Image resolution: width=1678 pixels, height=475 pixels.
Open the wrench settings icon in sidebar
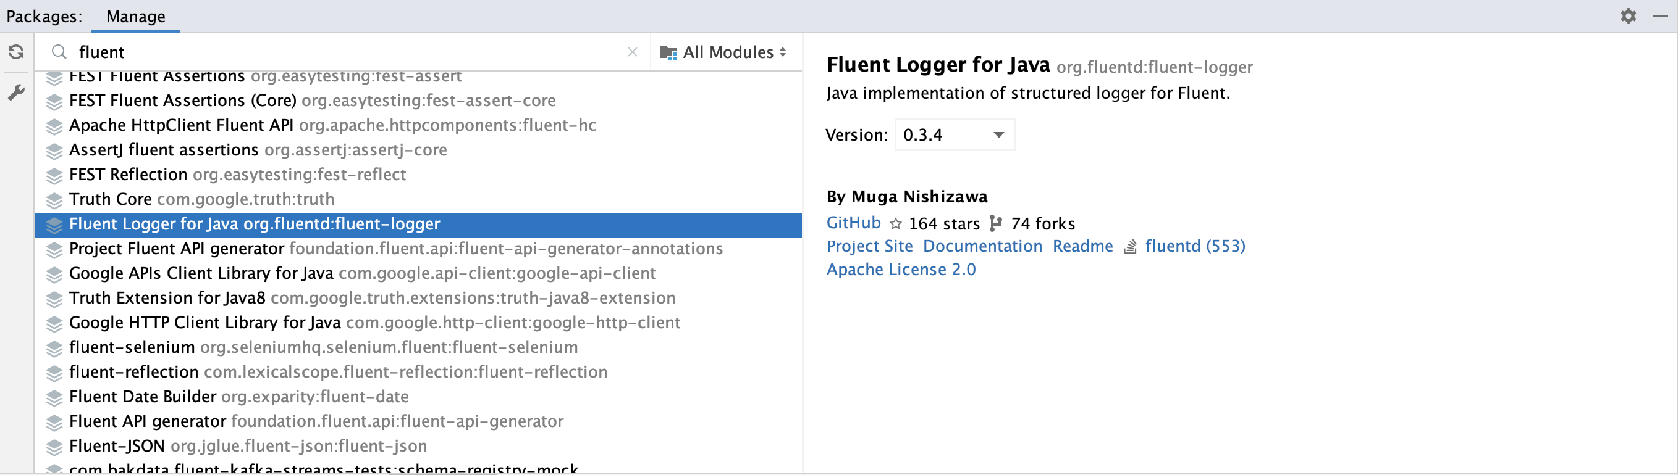16,93
